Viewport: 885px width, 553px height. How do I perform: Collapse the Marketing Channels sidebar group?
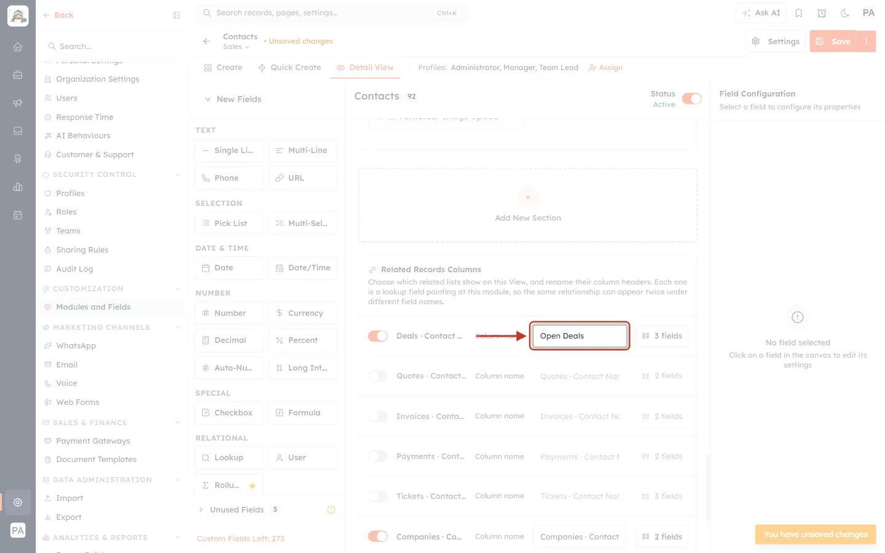178,327
